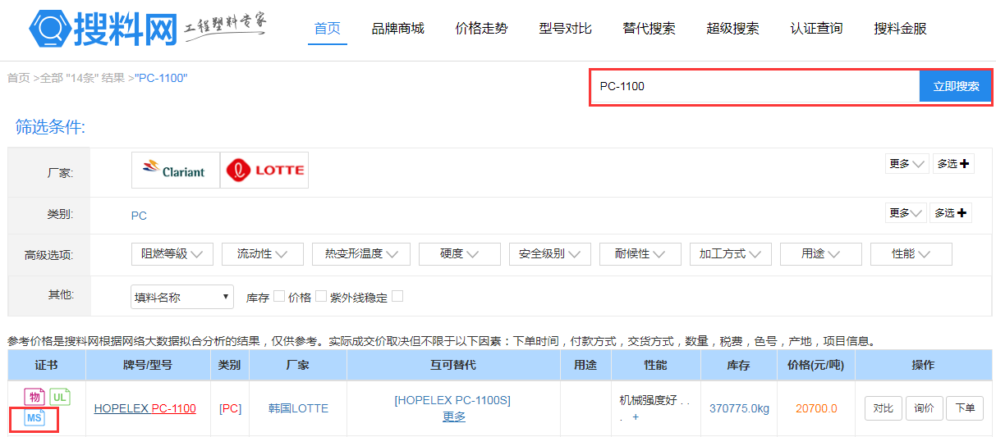
Task: Open the UL certificate icon
Action: pos(60,398)
